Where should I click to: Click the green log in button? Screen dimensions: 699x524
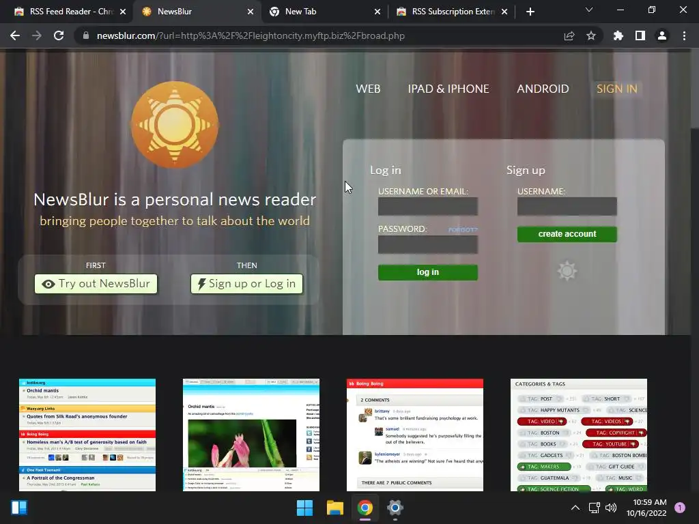428,272
